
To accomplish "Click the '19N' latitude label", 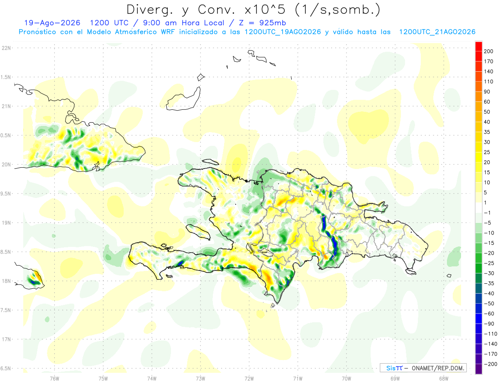I will tap(6, 223).
